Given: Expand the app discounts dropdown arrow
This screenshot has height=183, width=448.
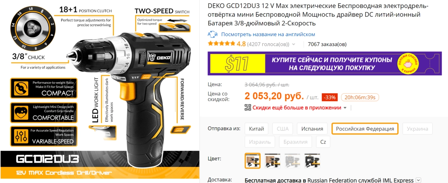Looking at the screenshot, I should click(x=345, y=108).
